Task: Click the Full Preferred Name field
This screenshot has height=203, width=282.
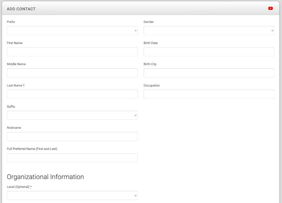Action: coord(72,158)
